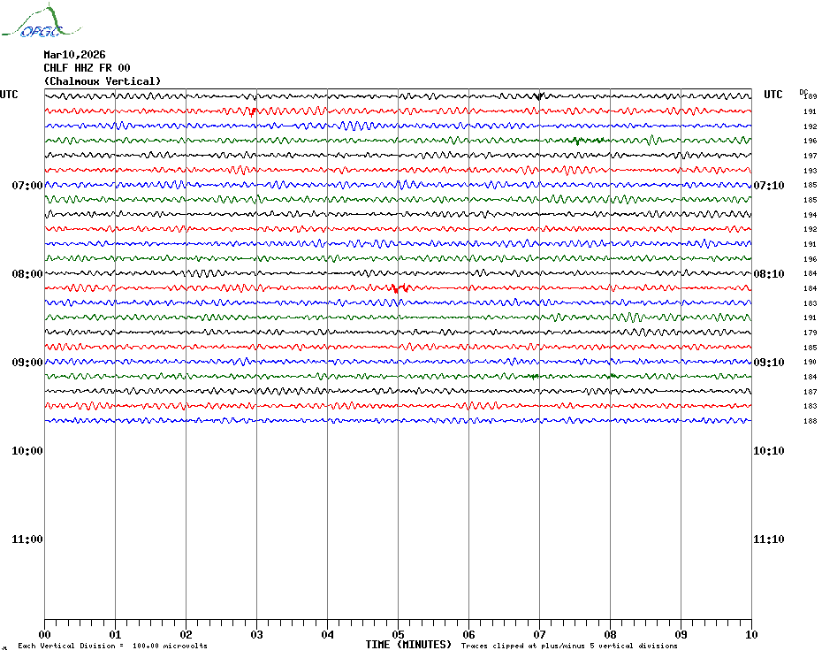Click the OFGC logo at top left
This screenshot has height=658, width=822.
[x=41, y=21]
